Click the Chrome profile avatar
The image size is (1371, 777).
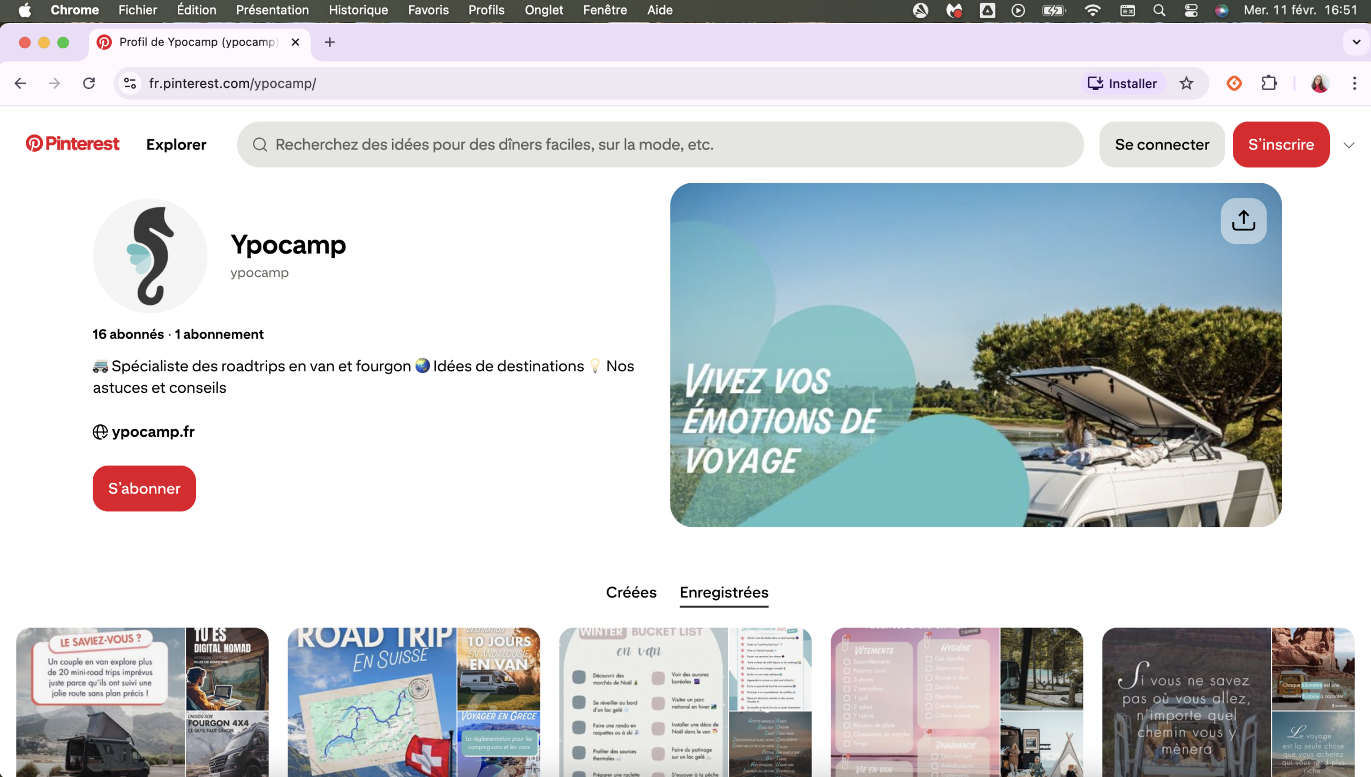point(1319,84)
